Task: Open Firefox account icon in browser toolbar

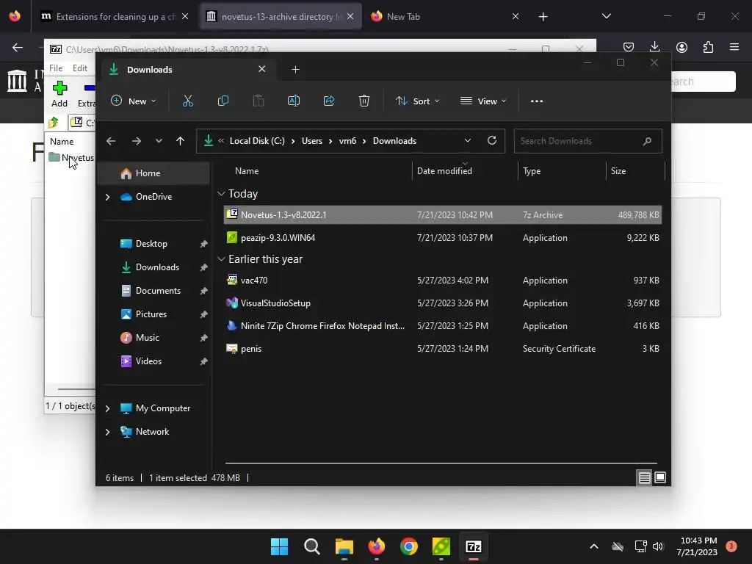Action: click(x=681, y=46)
